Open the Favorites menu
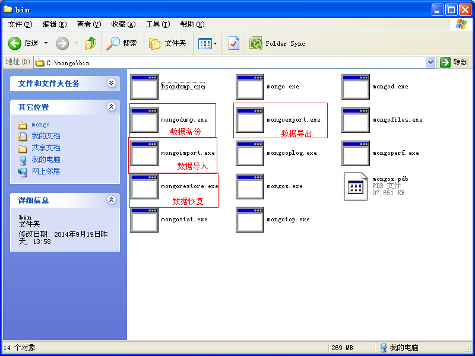This screenshot has width=475, height=356. (x=123, y=24)
